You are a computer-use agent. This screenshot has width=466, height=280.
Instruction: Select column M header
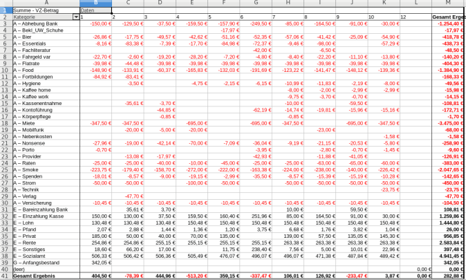point(447,3)
